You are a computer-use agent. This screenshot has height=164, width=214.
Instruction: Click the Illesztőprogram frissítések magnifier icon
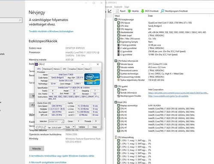tap(163, 11)
